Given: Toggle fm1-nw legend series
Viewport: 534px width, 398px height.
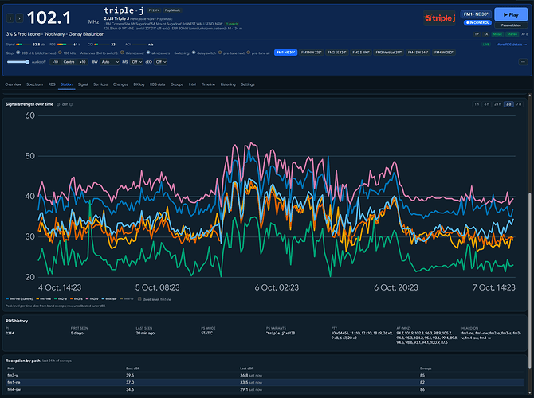Looking at the screenshot, I should click(x=44, y=299).
